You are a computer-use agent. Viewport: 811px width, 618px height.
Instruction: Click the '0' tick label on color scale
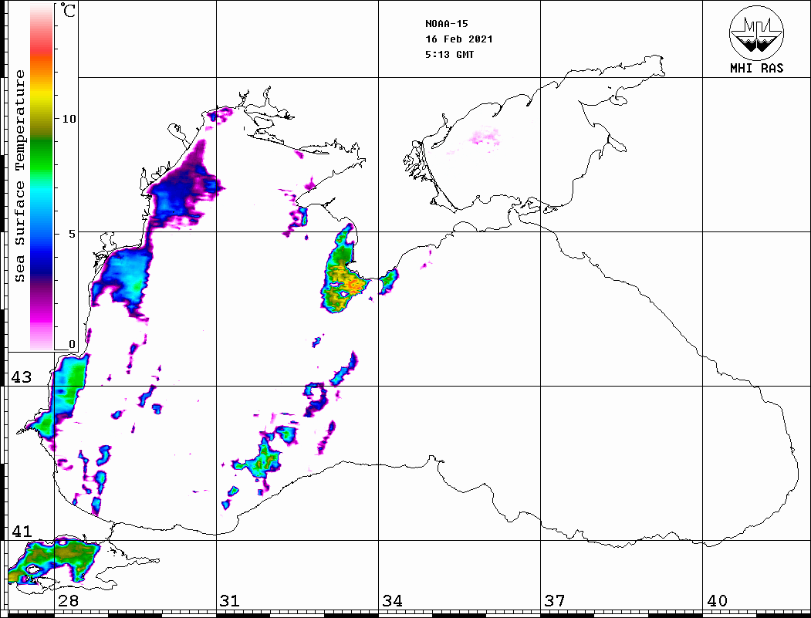tap(72, 344)
